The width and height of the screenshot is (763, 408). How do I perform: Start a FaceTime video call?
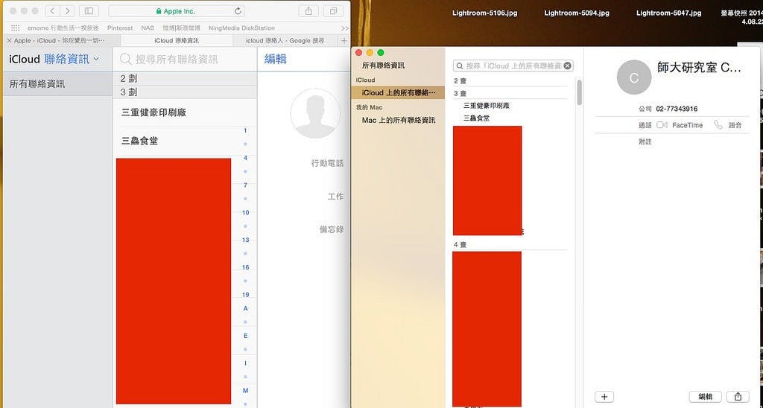click(662, 125)
